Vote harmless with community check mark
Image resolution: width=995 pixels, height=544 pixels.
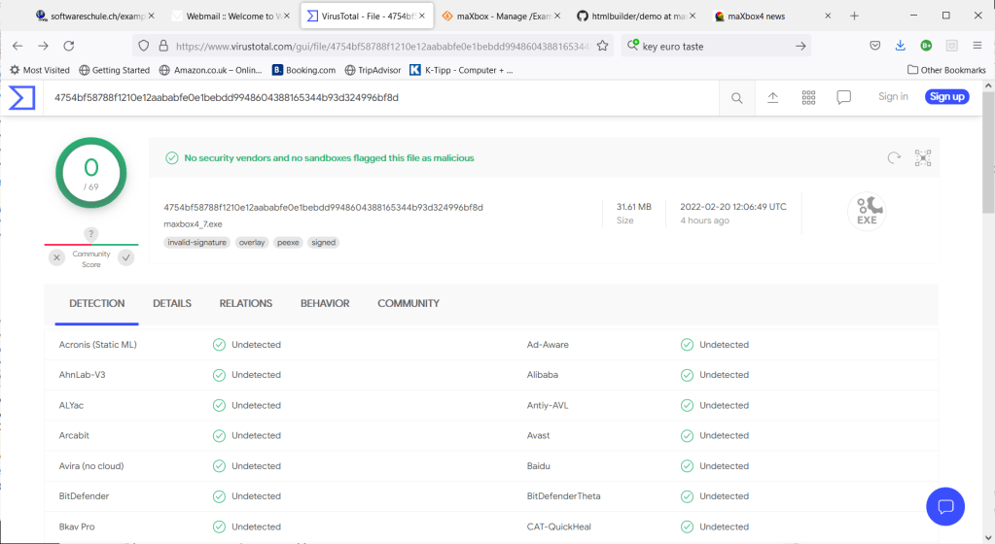125,257
